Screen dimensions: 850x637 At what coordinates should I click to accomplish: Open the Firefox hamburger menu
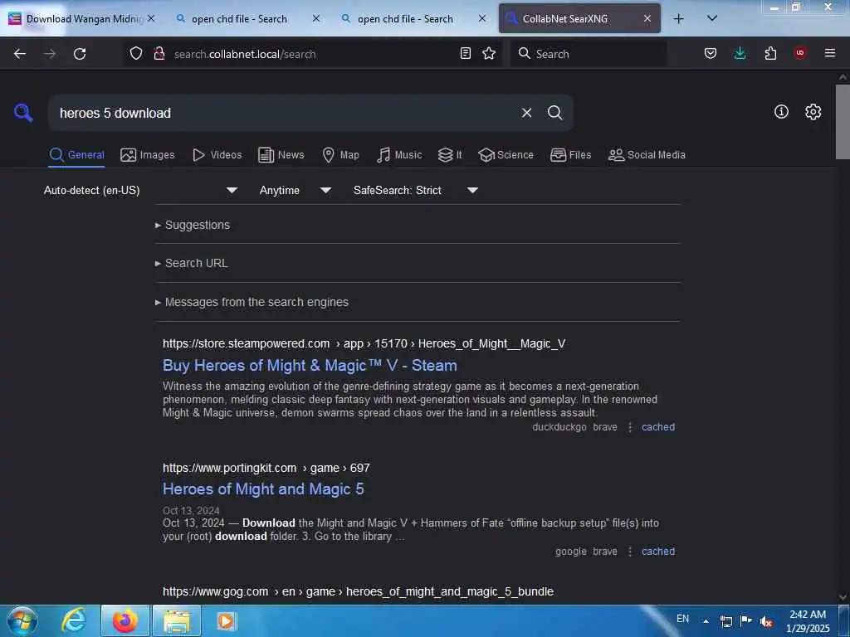pos(830,53)
